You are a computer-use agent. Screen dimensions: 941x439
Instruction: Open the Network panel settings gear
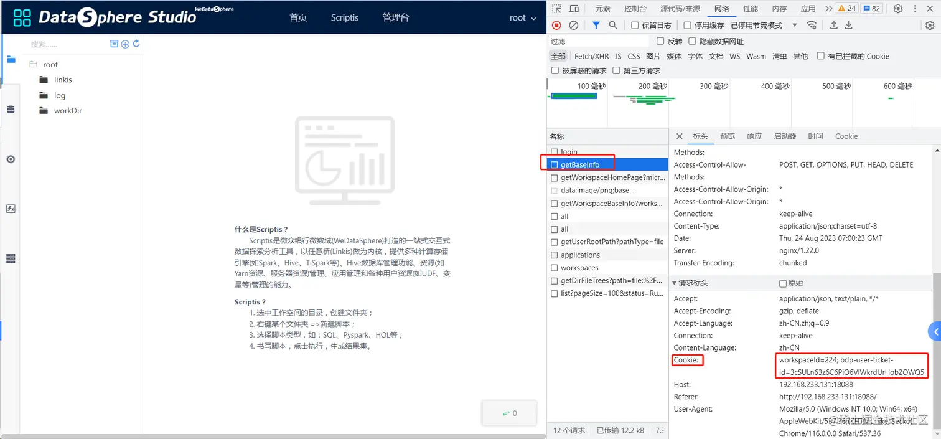[930, 26]
